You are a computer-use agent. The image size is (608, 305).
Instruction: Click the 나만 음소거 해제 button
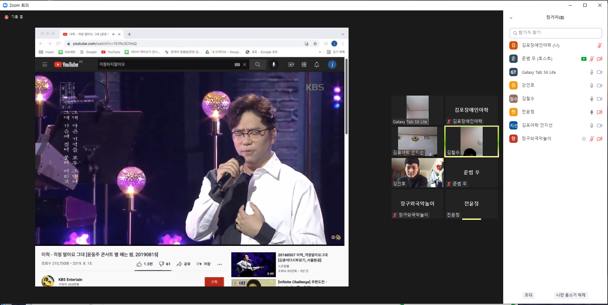571,295
